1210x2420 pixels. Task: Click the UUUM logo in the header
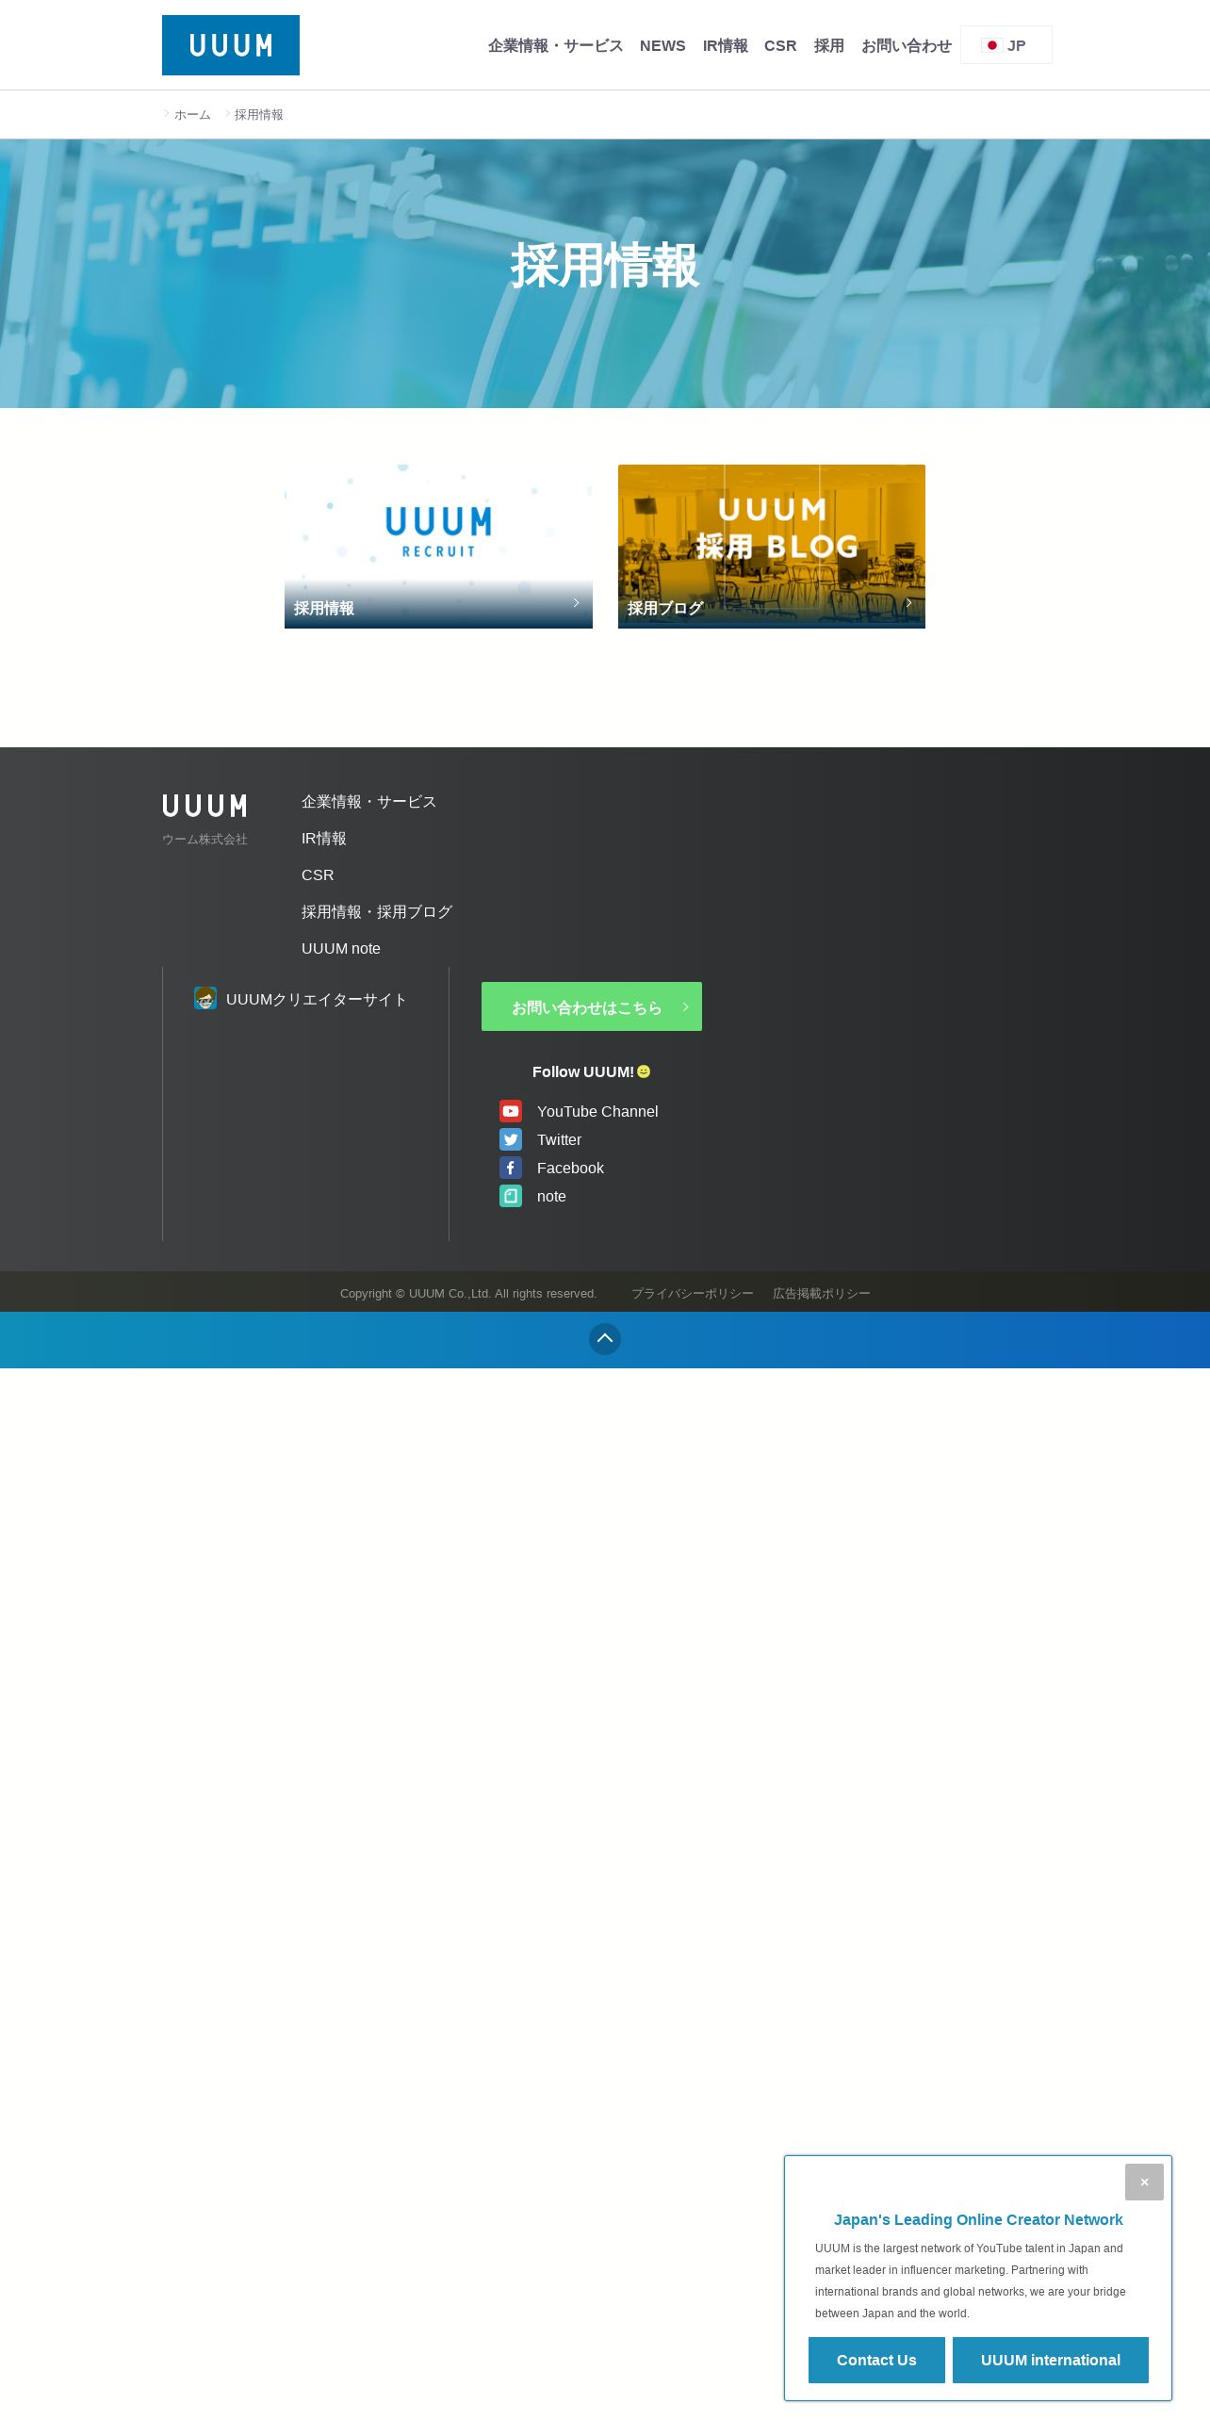tap(231, 45)
